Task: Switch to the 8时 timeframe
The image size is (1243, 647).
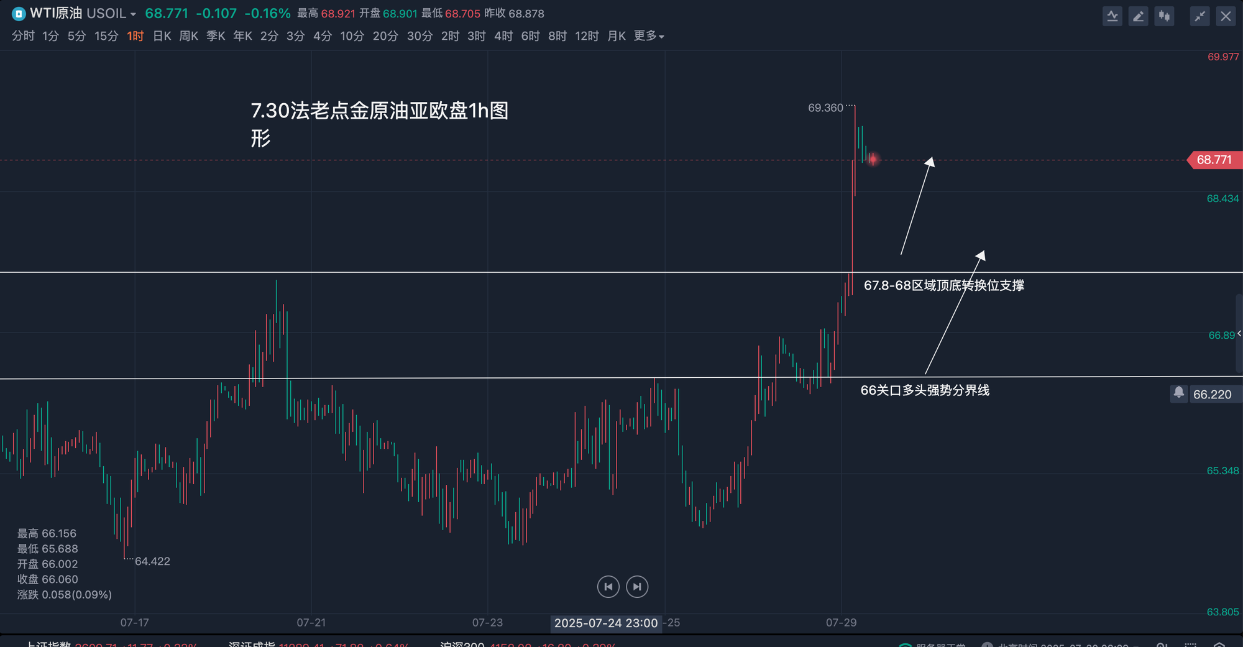Action: [557, 36]
